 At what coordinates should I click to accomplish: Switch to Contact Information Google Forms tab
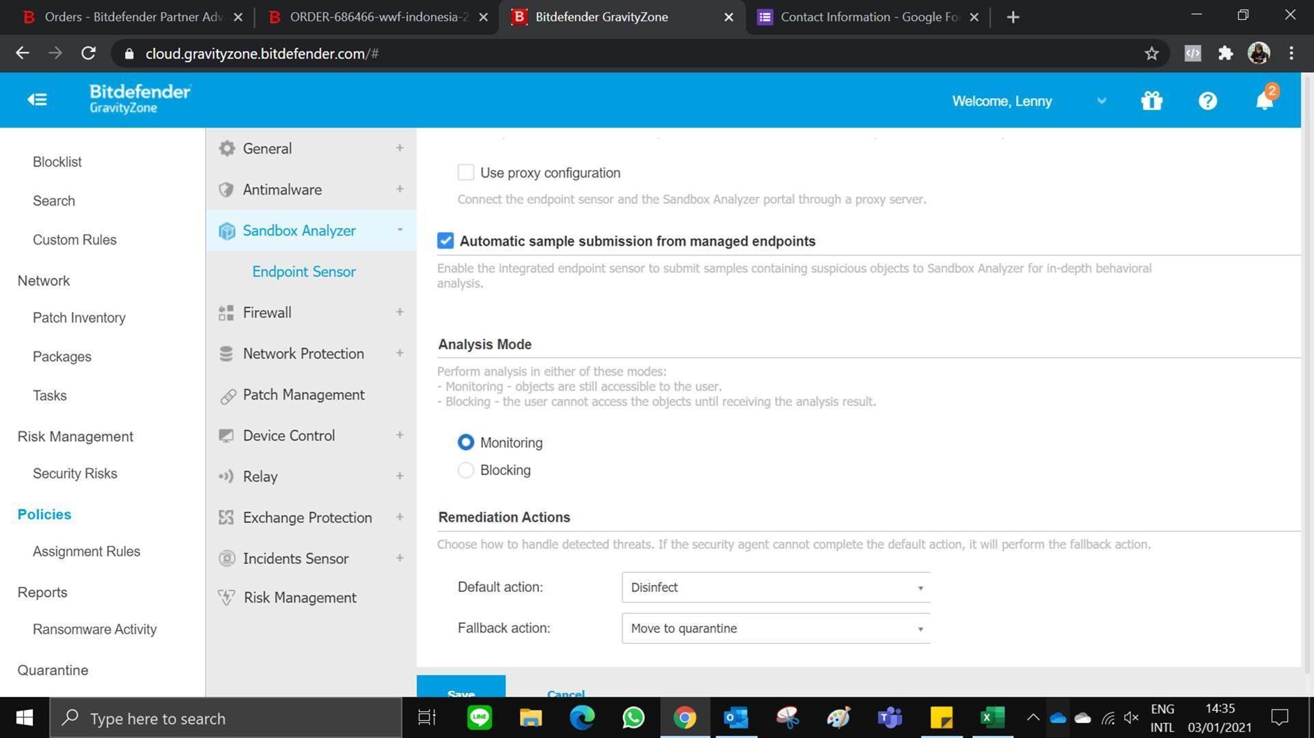coord(868,17)
